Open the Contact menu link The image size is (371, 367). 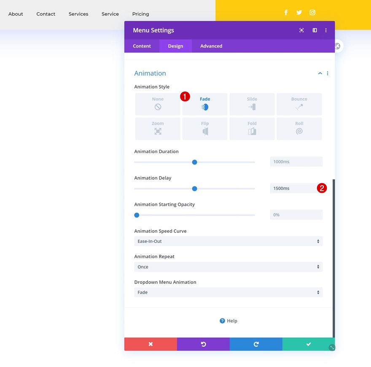[46, 14]
